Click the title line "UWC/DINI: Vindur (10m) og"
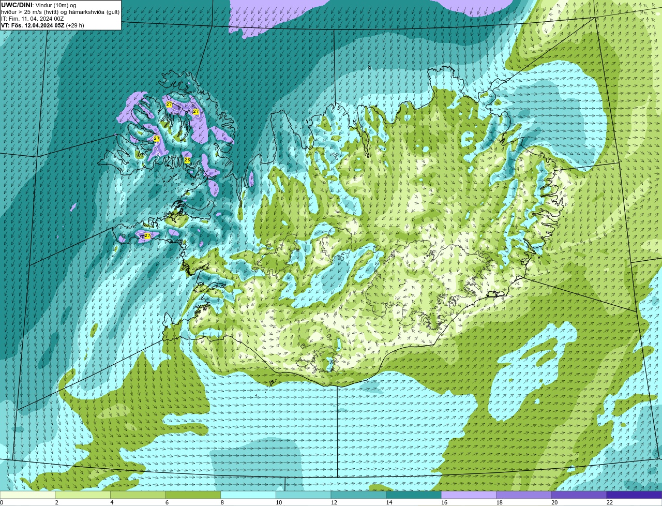This screenshot has width=662, height=506. click(39, 5)
